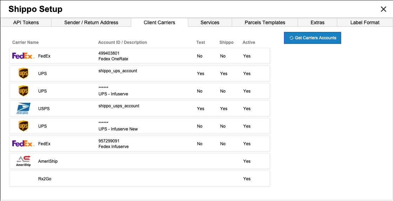Screen dimensions: 393x201
Task: Switch to Sender / Return Address tab
Action: click(91, 22)
